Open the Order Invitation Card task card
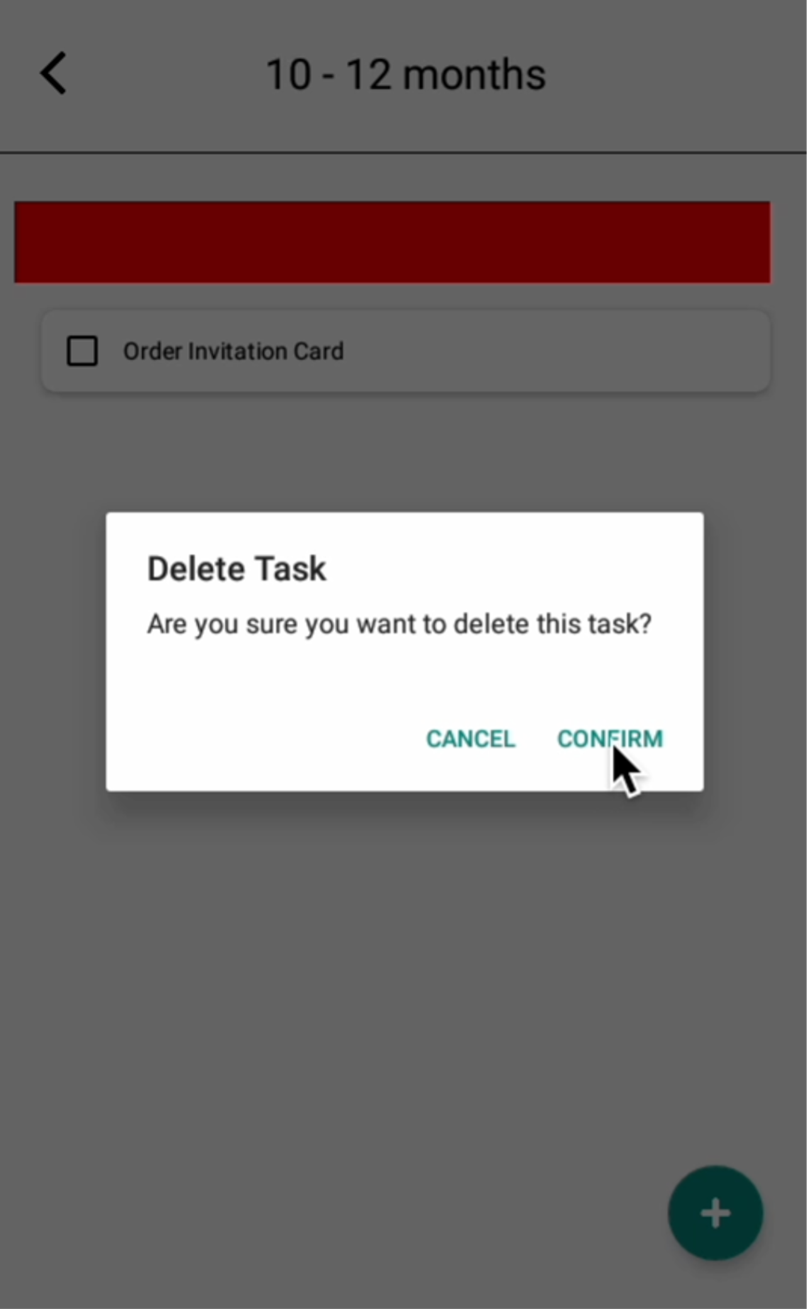This screenshot has width=809, height=1311. coord(406,351)
